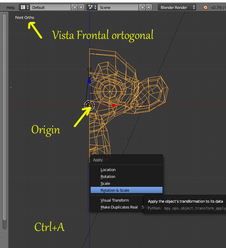Choose Make Duplicates Real menu entry

point(117,207)
